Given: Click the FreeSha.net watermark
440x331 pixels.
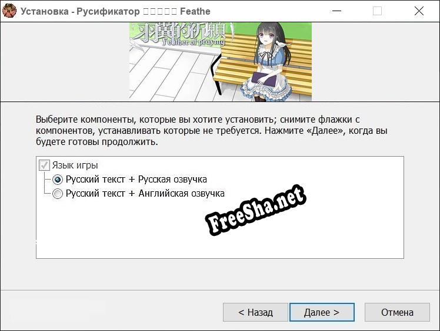Looking at the screenshot, I should [256, 210].
